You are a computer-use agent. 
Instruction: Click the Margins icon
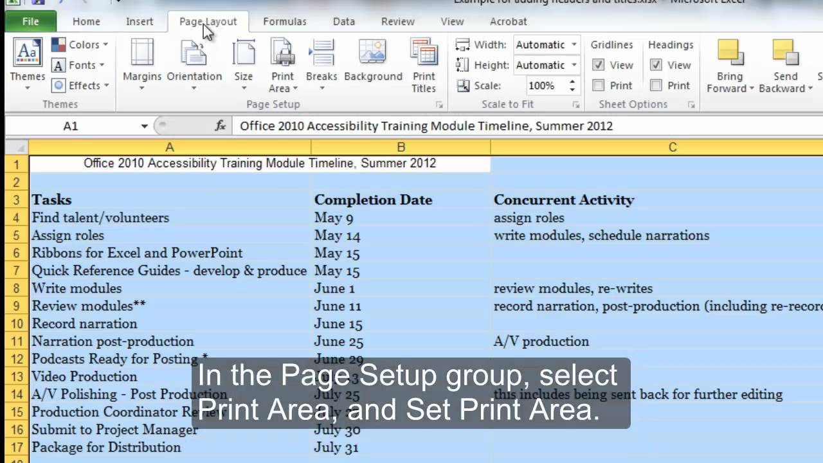[x=142, y=53]
